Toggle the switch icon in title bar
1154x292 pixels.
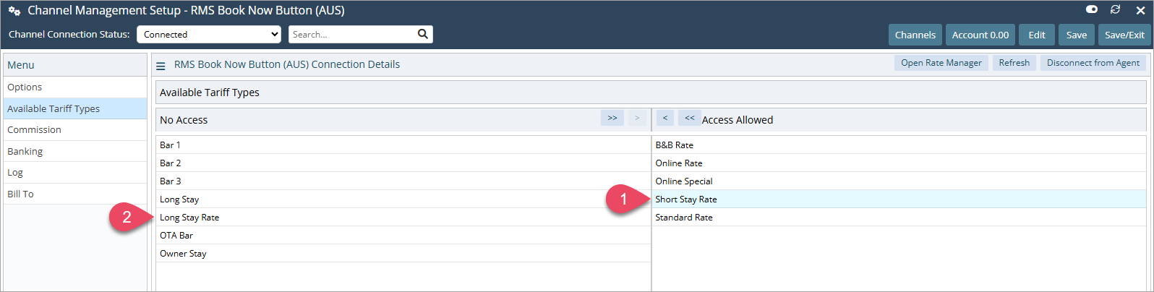(x=1092, y=9)
